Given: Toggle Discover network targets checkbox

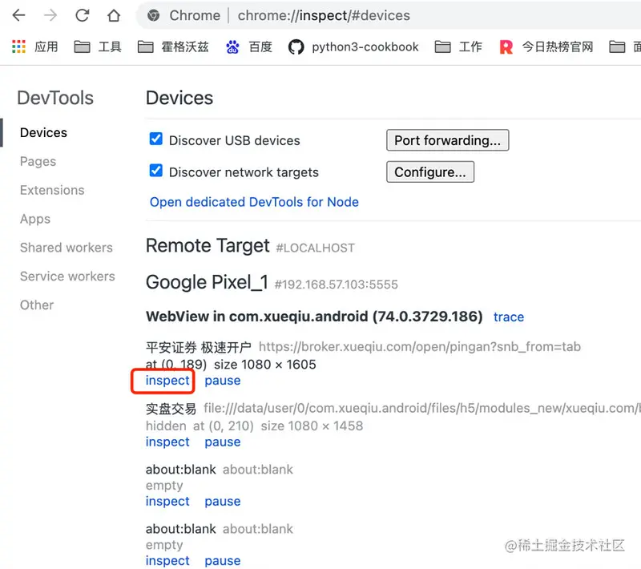Looking at the screenshot, I should click(x=155, y=171).
